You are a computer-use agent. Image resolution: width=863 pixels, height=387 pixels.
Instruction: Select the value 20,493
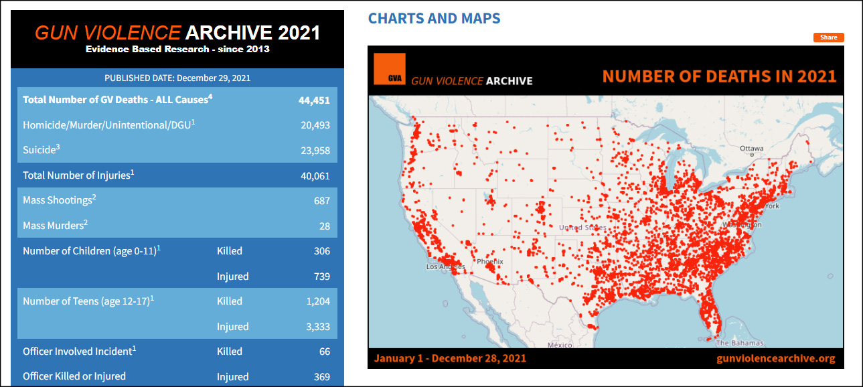point(315,125)
